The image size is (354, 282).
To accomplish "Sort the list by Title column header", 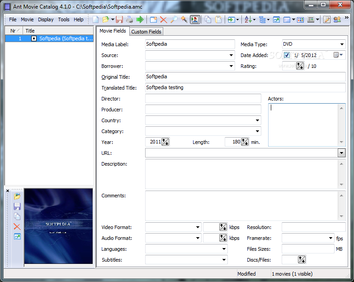I will [58, 31].
